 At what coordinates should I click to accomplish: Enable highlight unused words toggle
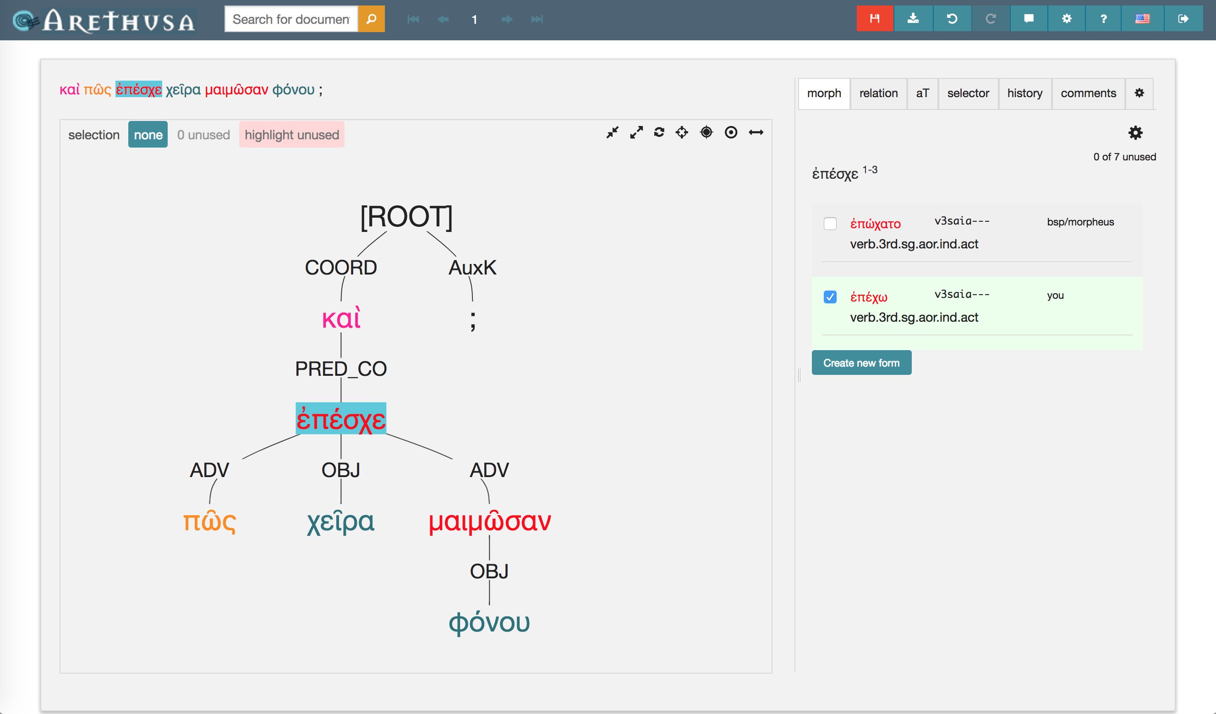point(291,134)
